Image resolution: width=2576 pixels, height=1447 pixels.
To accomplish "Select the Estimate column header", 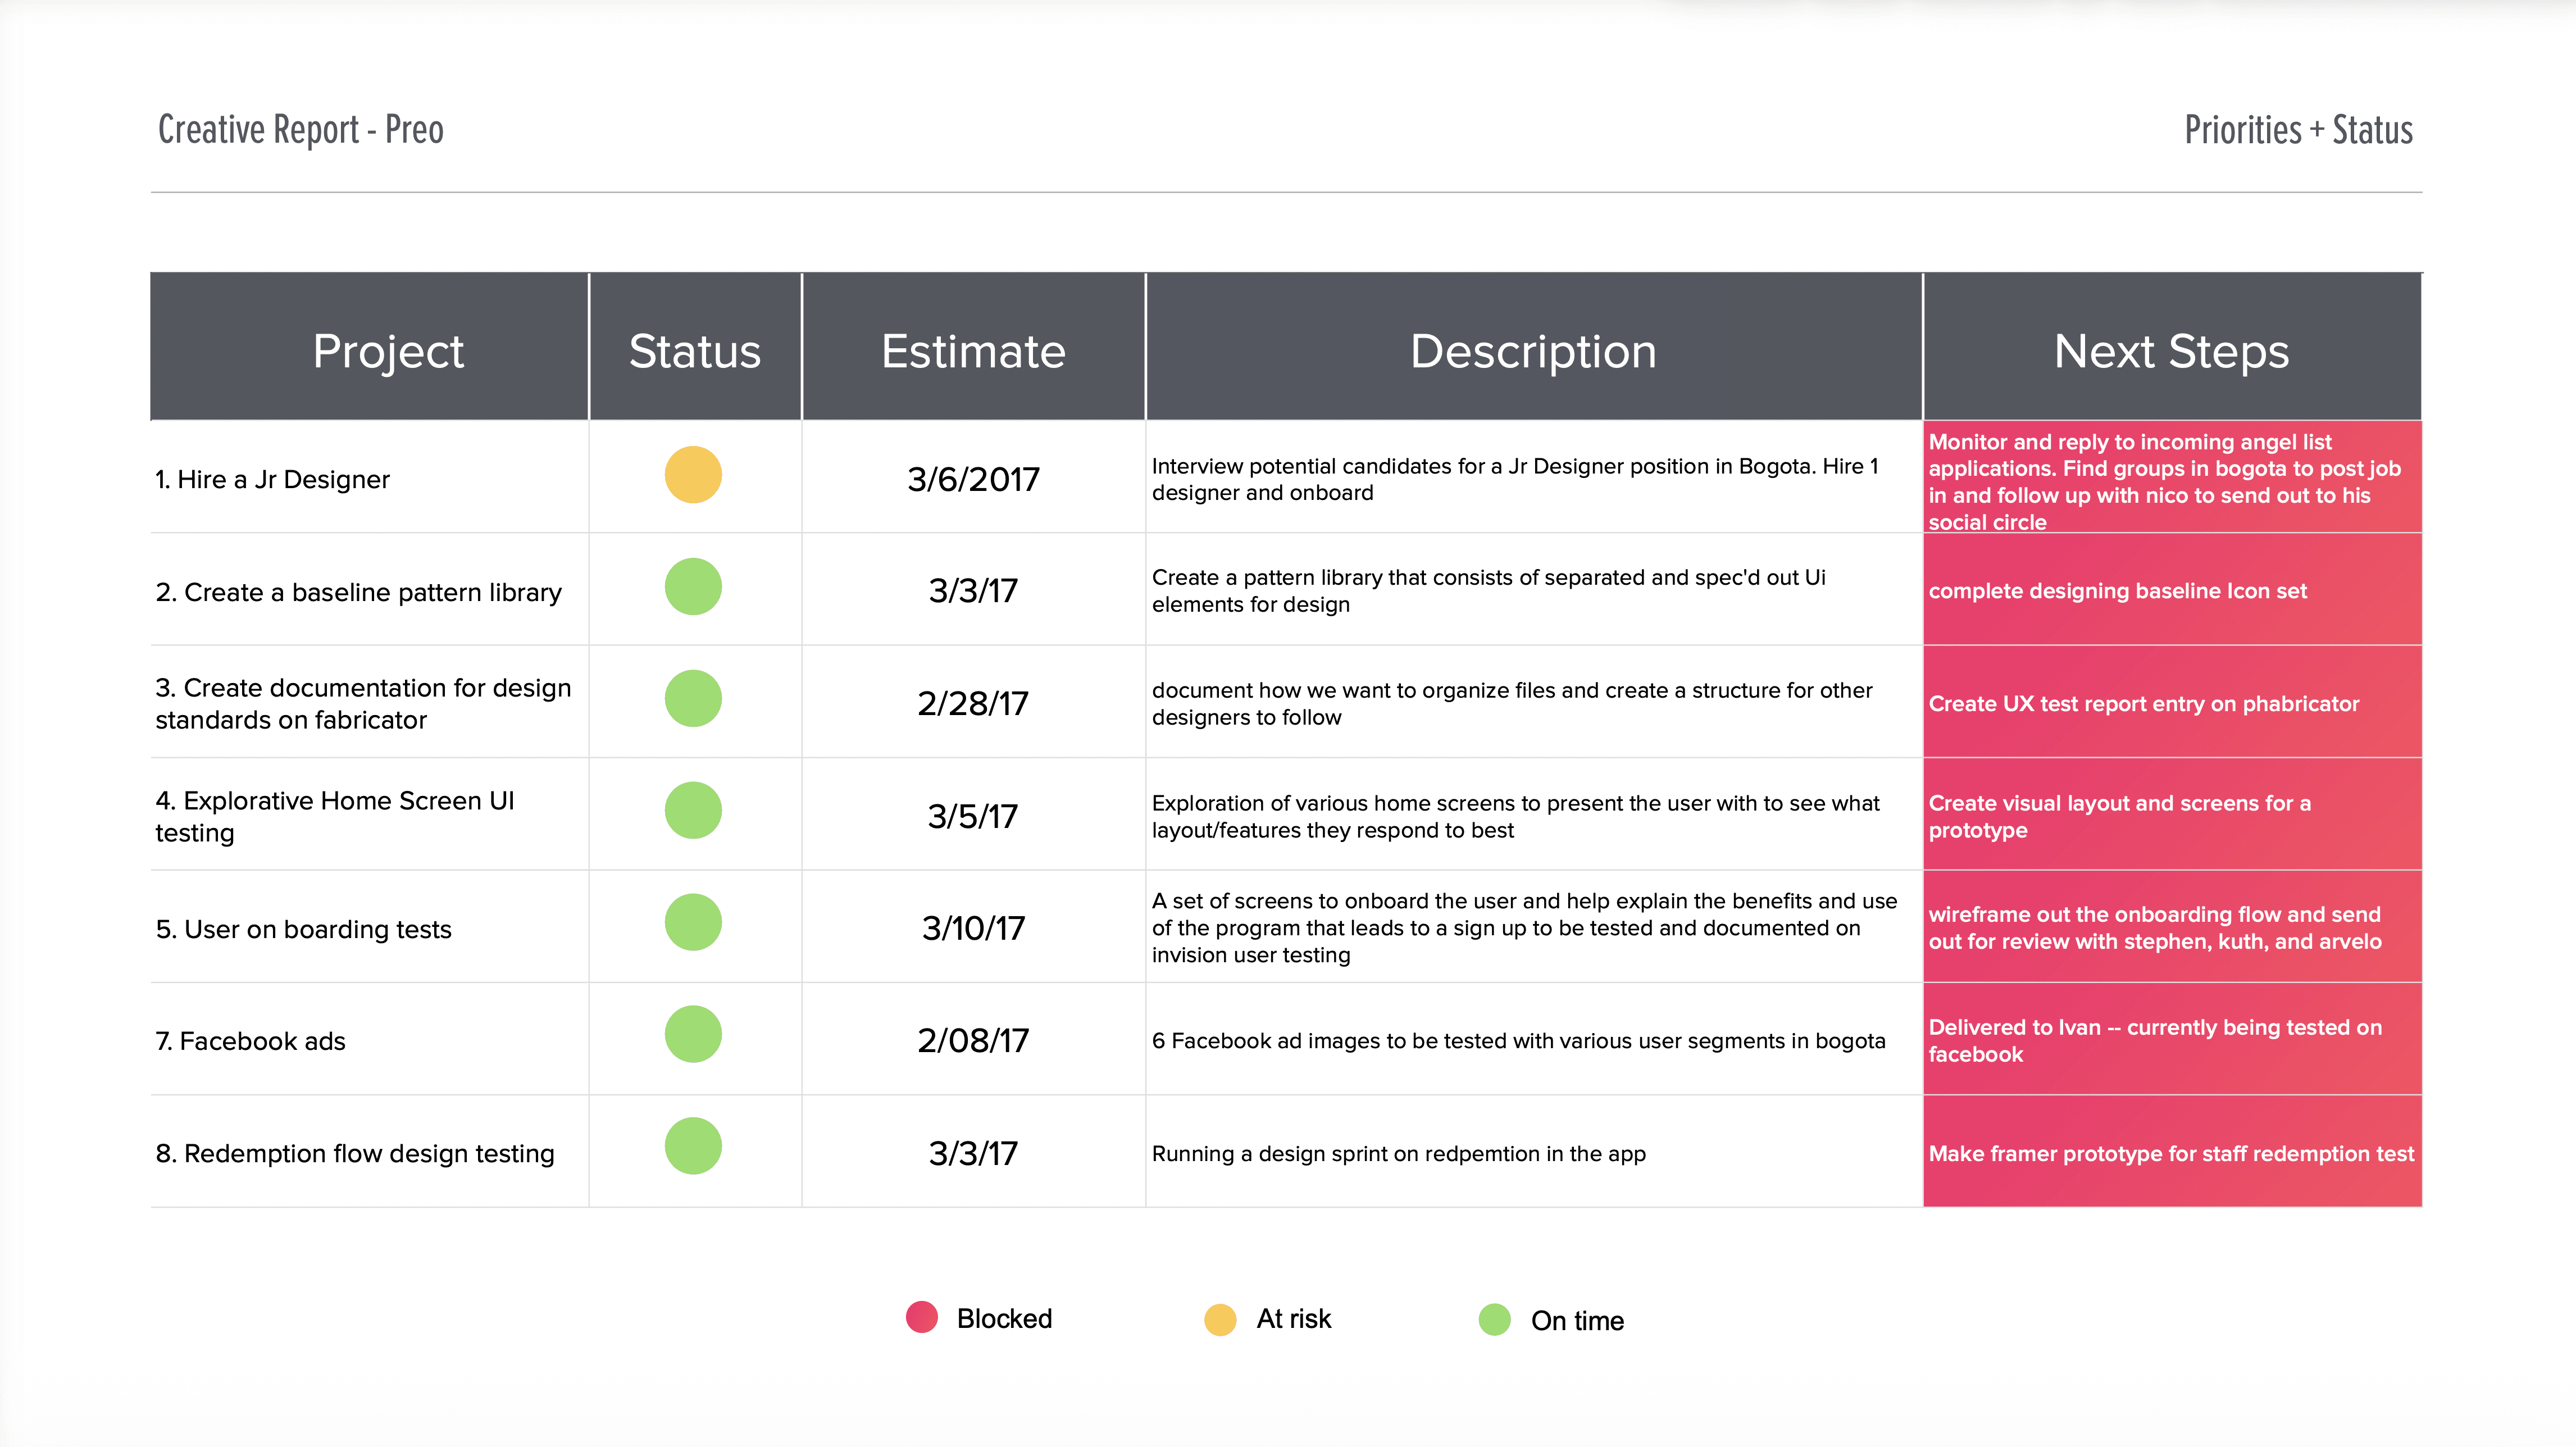I will 973,352.
